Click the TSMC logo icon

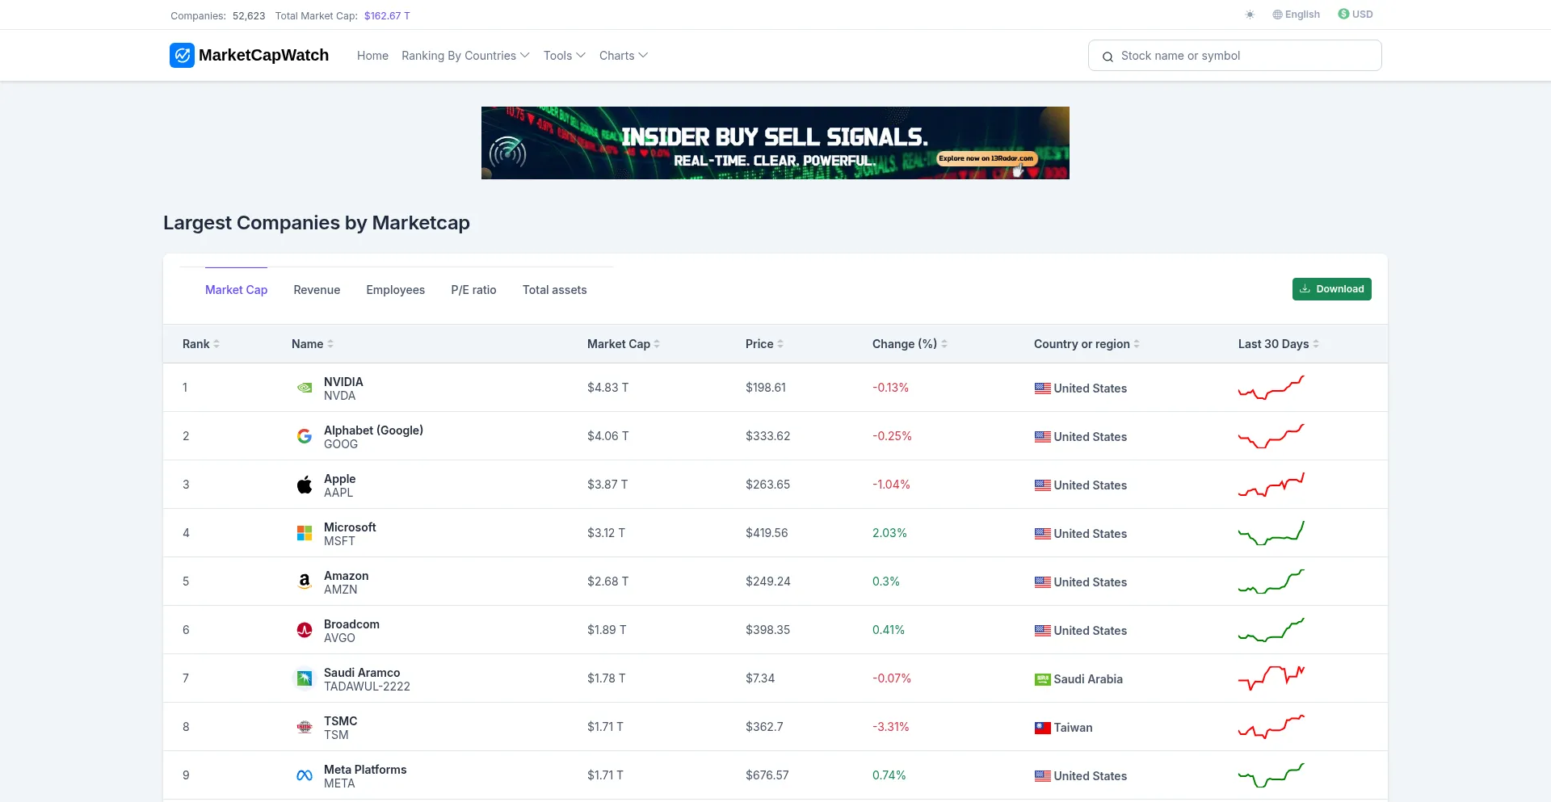[305, 727]
